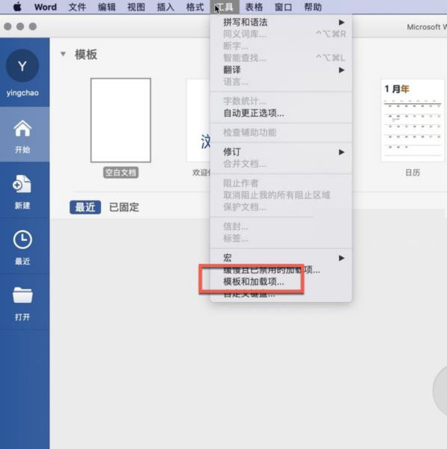Expand the 拼写和语法 submenu

pos(281,22)
